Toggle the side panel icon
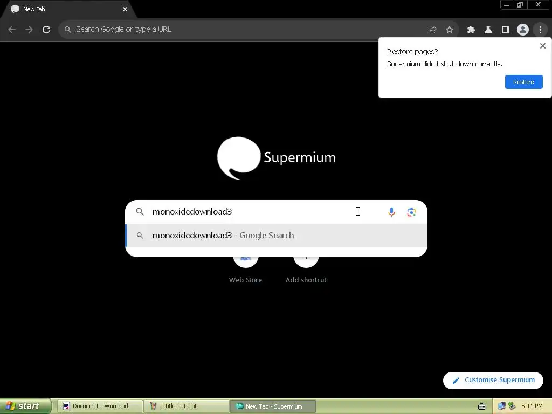Image resolution: width=552 pixels, height=414 pixels. 506,30
